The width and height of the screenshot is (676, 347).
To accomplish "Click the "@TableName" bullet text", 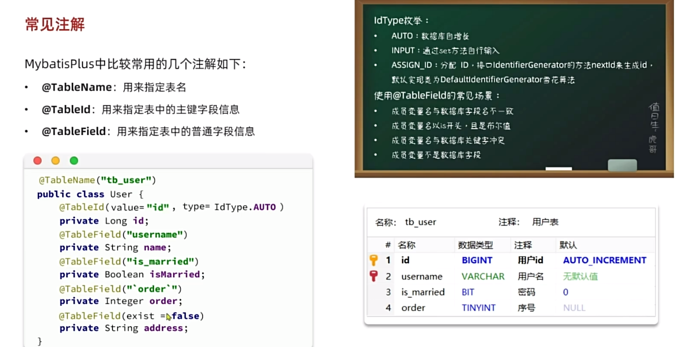I will 114,88.
